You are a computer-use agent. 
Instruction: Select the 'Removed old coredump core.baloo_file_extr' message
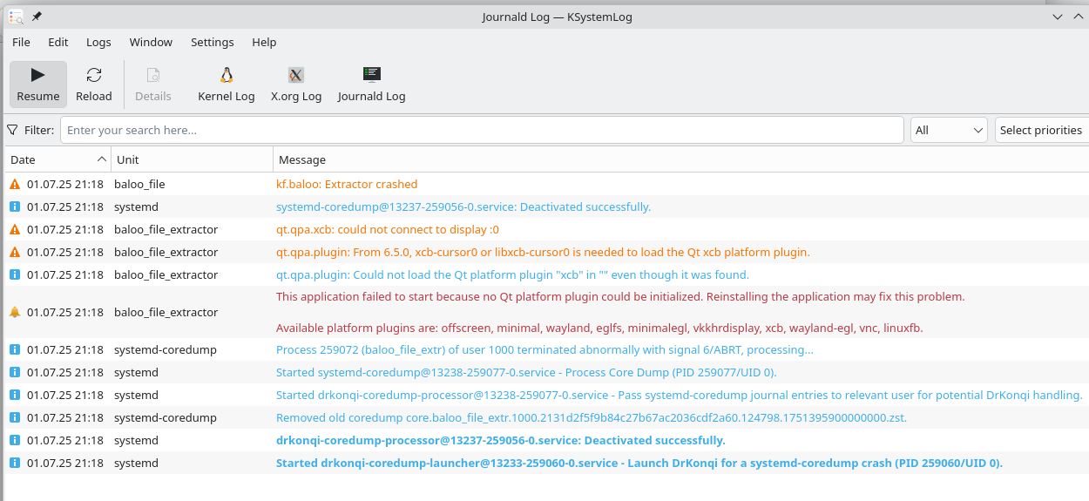point(592,417)
